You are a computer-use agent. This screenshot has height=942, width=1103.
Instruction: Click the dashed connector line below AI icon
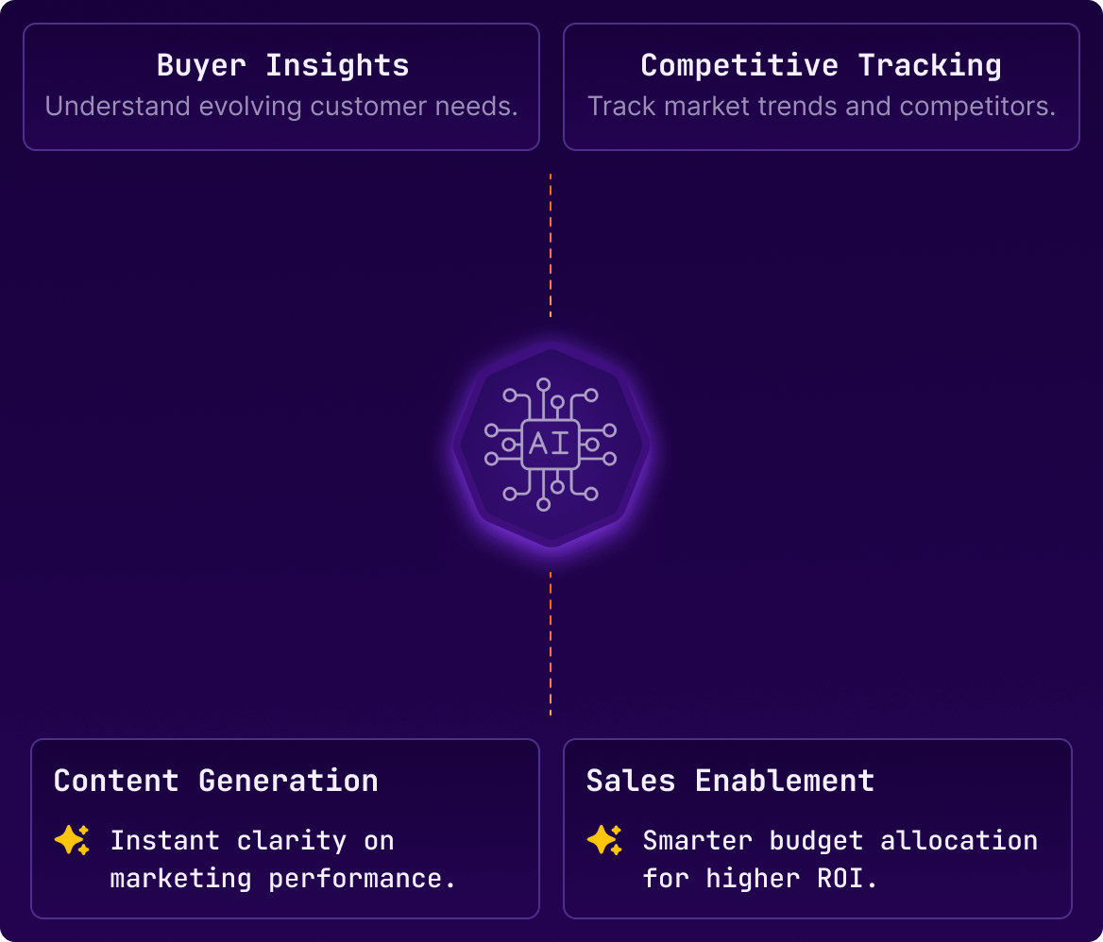[x=551, y=644]
